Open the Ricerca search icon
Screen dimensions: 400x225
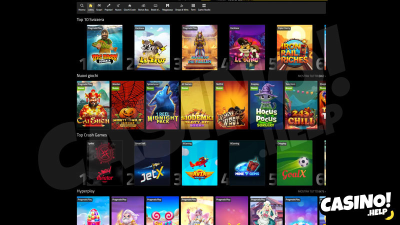click(81, 7)
